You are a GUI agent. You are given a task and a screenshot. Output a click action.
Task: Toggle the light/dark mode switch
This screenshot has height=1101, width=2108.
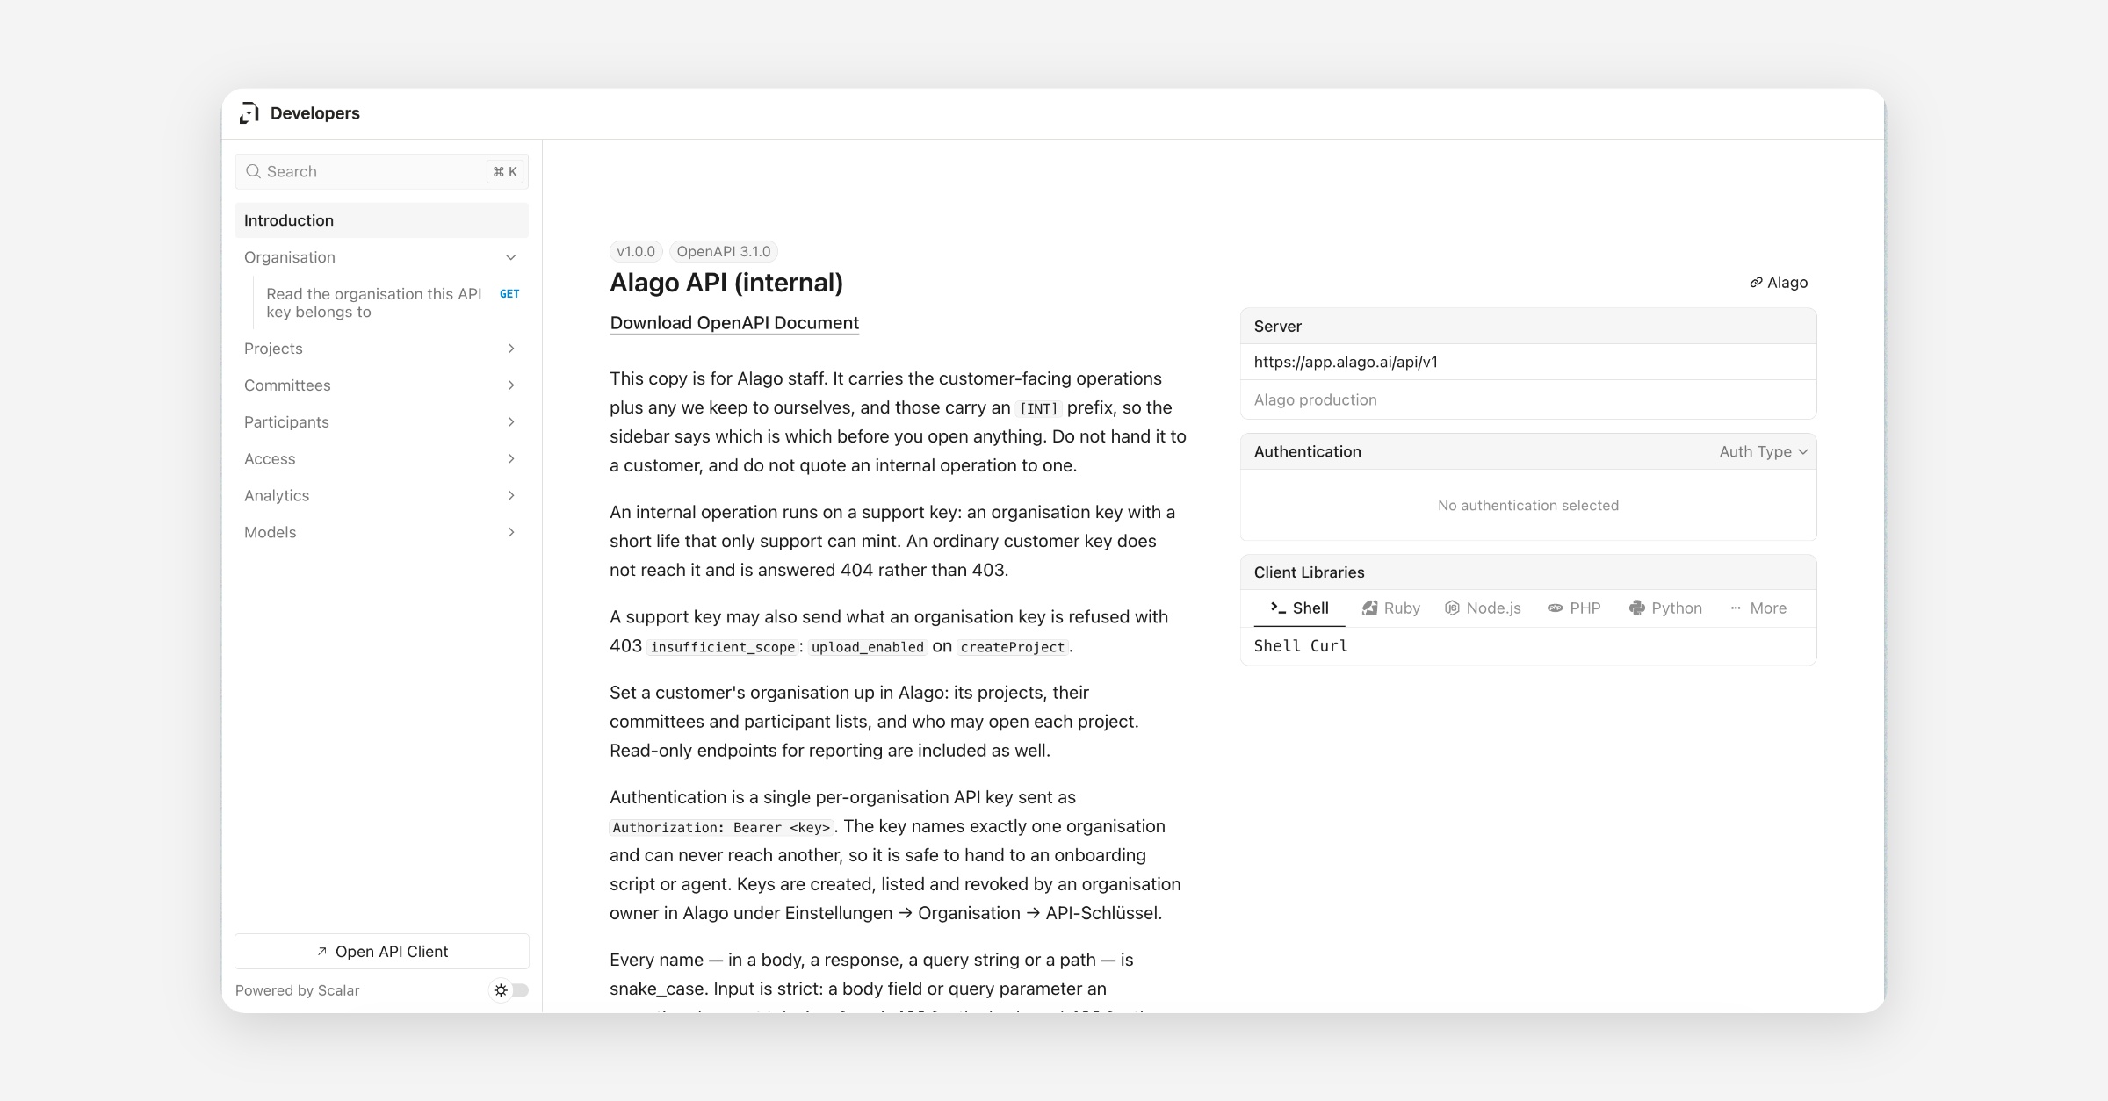point(509,990)
